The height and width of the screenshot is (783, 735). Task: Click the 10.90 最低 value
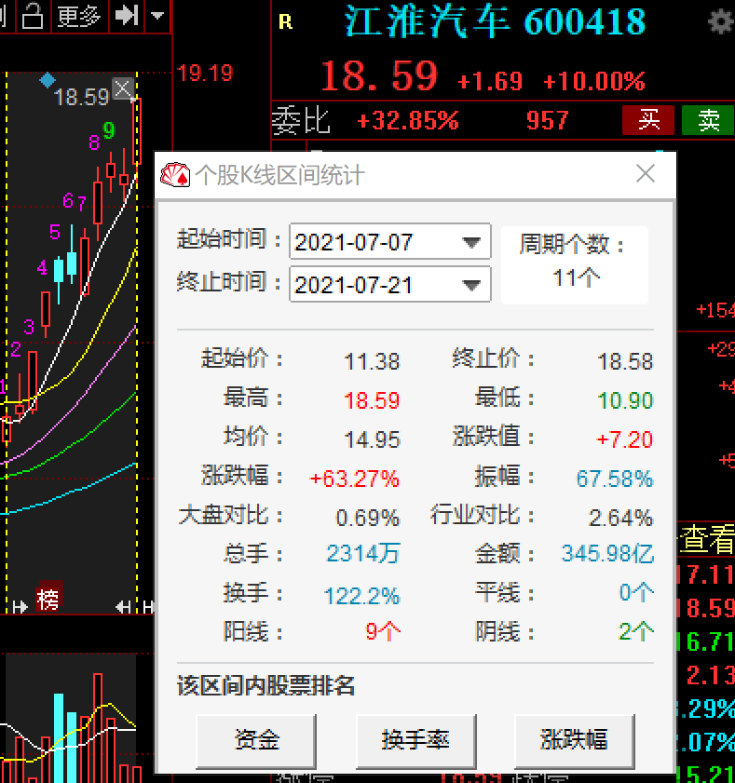tap(625, 400)
